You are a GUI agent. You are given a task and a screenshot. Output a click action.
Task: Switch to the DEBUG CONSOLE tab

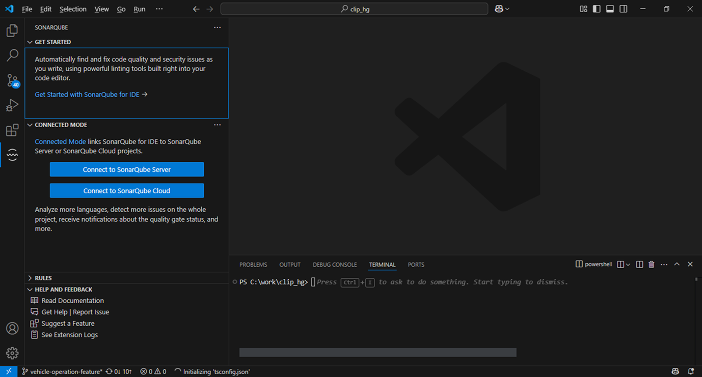pos(335,265)
